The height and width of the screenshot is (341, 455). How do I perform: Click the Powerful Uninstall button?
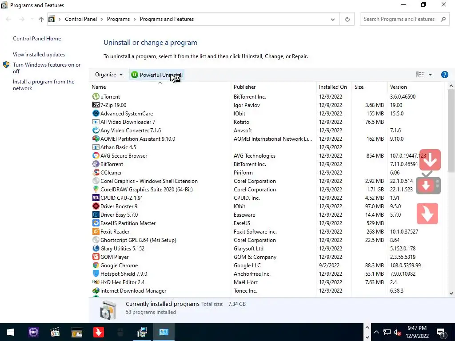pyautogui.click(x=157, y=75)
